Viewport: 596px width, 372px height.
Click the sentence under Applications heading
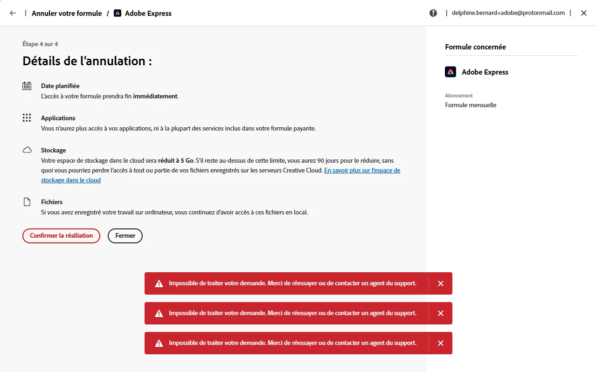pyautogui.click(x=179, y=129)
